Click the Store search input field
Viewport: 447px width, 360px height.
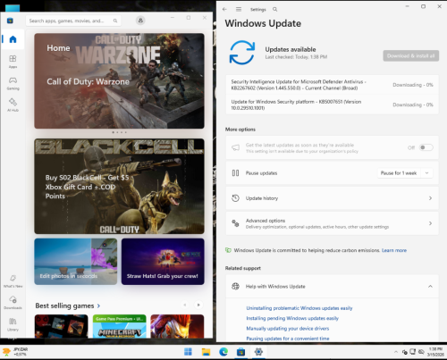click(73, 21)
